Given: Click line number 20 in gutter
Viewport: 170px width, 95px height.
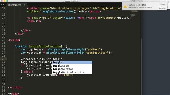Looking at the screenshot, I should coord(3,40).
